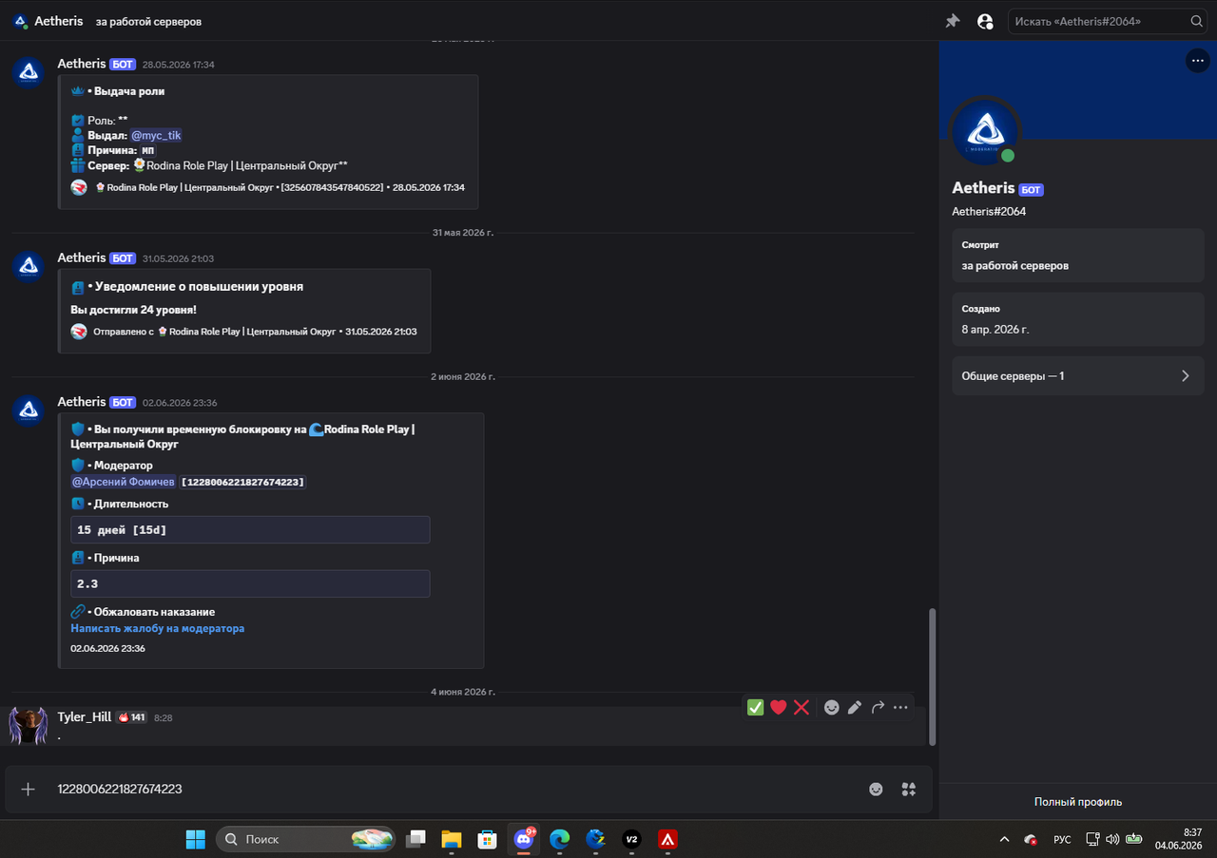React with the green checkmark emoji
The width and height of the screenshot is (1217, 858).
tap(756, 707)
